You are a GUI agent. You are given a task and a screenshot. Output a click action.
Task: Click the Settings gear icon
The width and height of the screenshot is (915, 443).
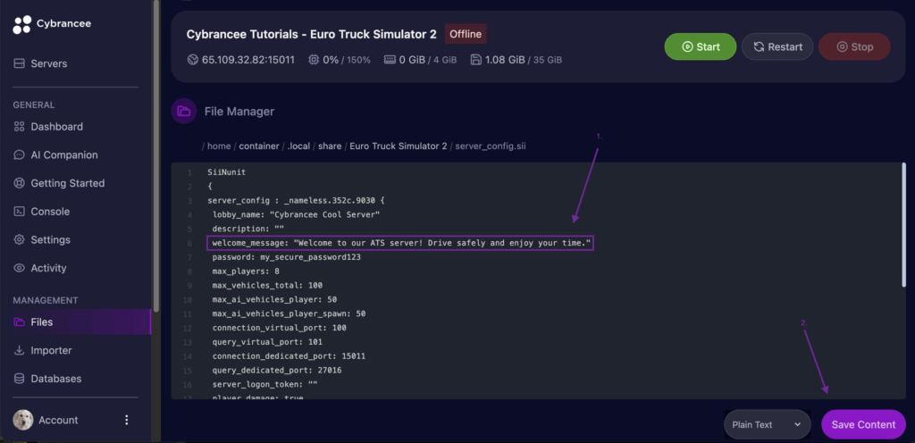click(20, 239)
